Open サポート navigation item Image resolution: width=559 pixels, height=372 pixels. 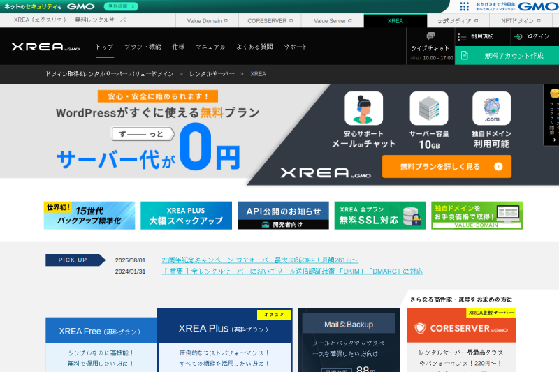296,47
